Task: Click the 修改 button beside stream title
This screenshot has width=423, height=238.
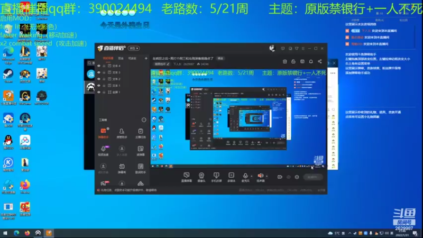Action: (x=220, y=58)
